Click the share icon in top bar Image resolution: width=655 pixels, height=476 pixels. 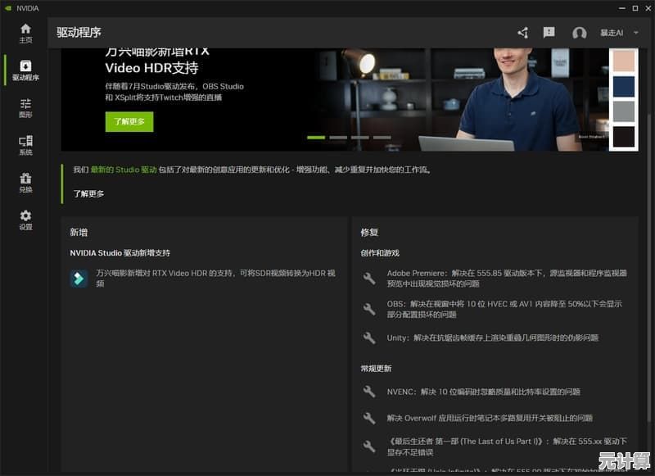(522, 33)
